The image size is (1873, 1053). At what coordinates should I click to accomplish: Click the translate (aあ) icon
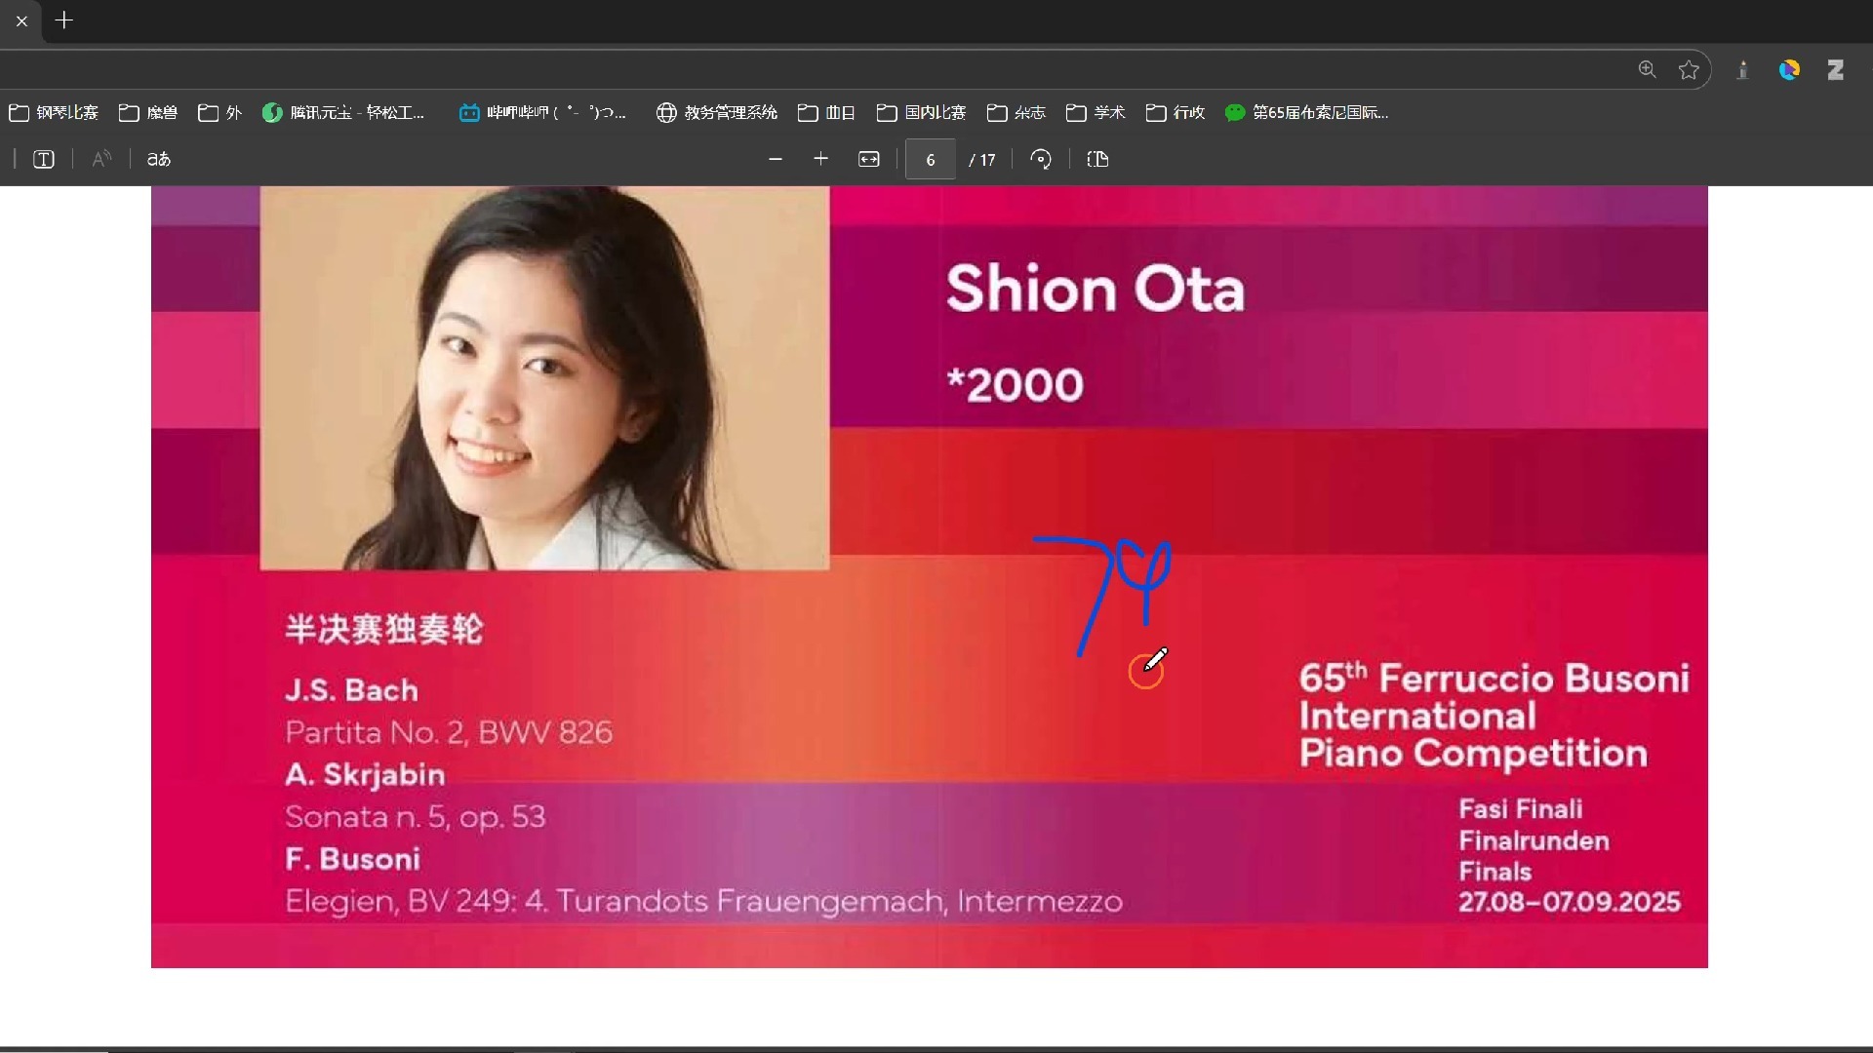pyautogui.click(x=159, y=159)
